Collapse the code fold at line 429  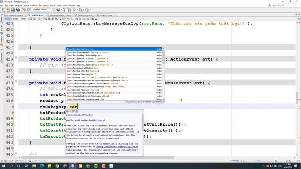click(16, 57)
